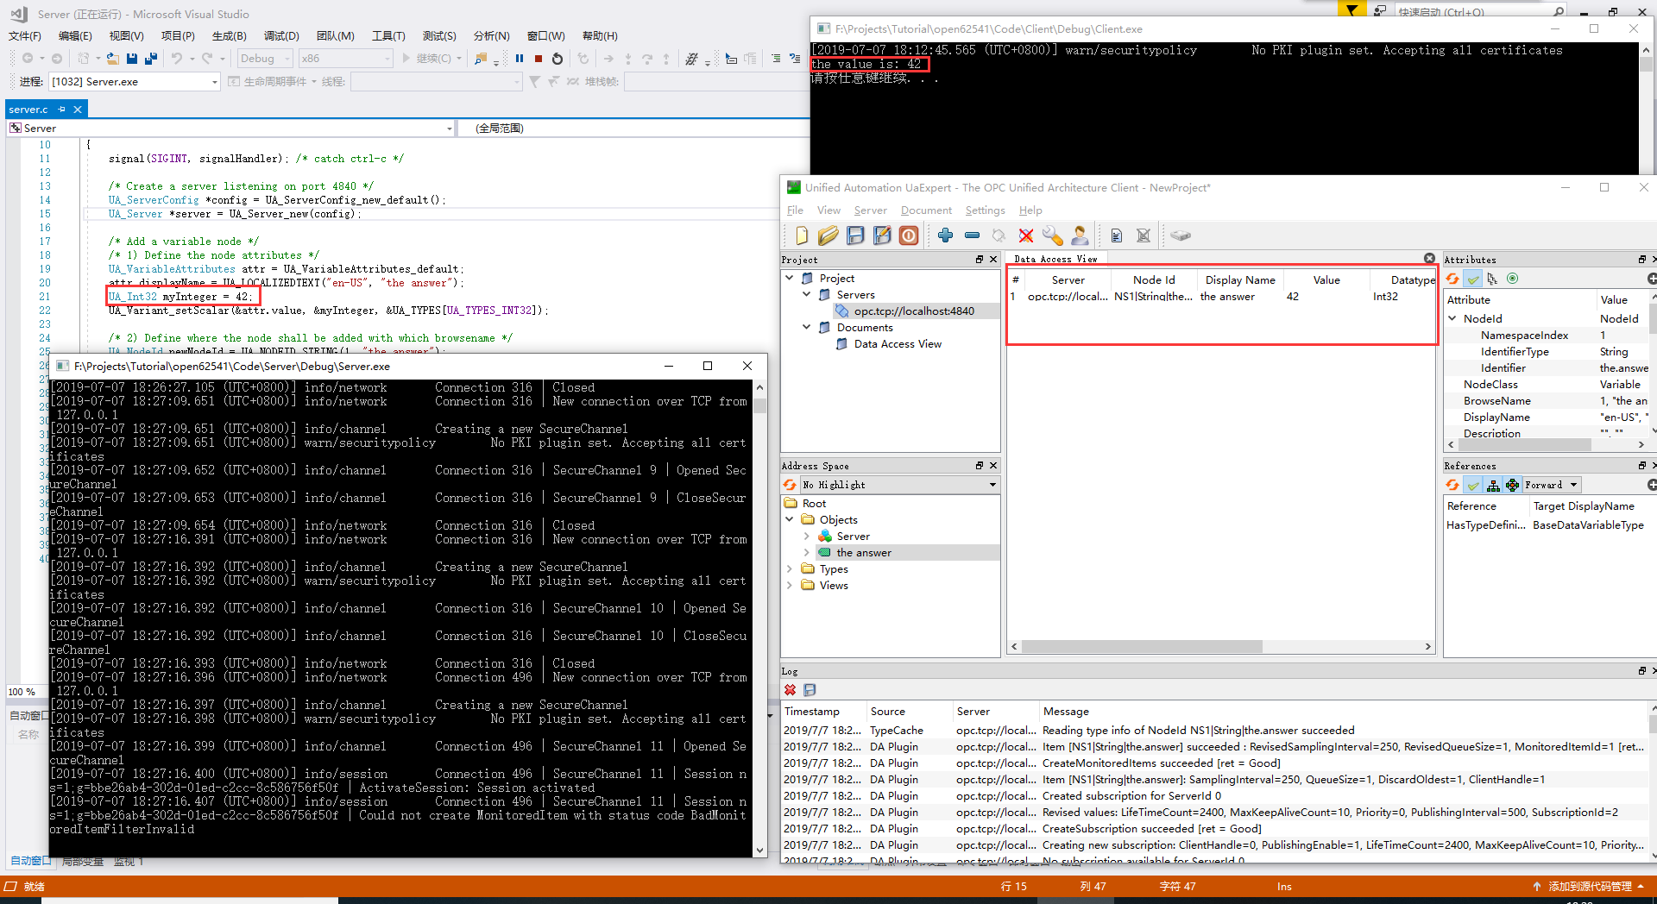Open the Settings menu in UaExpert
Screen dimensions: 1657x904
coord(985,210)
